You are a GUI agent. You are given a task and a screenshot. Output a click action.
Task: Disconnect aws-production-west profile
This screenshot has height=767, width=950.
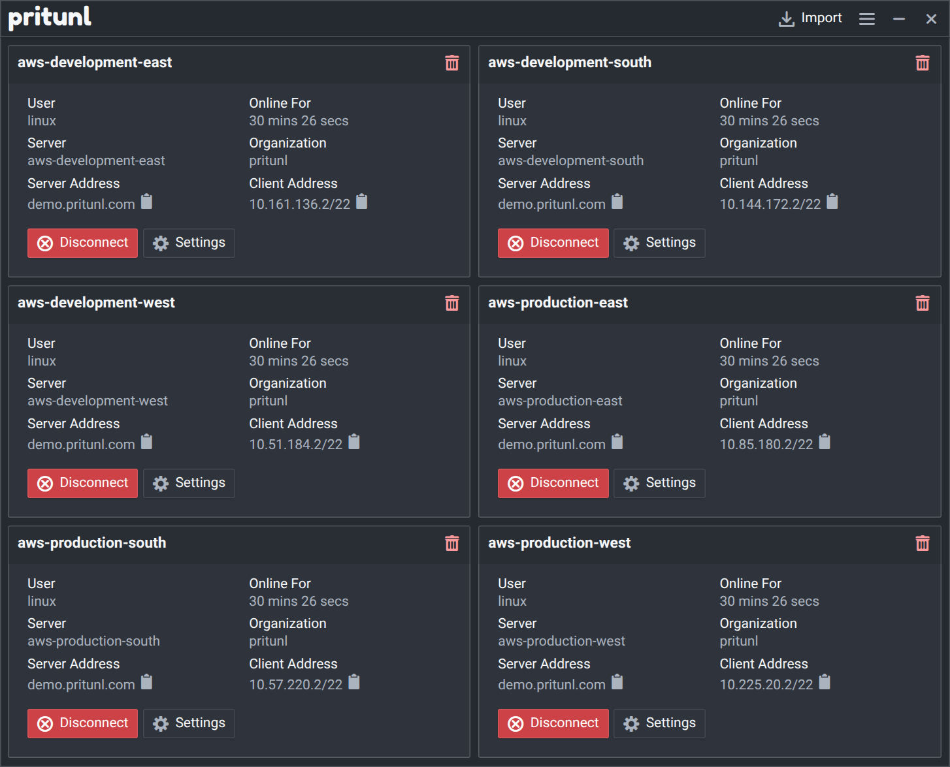point(553,723)
